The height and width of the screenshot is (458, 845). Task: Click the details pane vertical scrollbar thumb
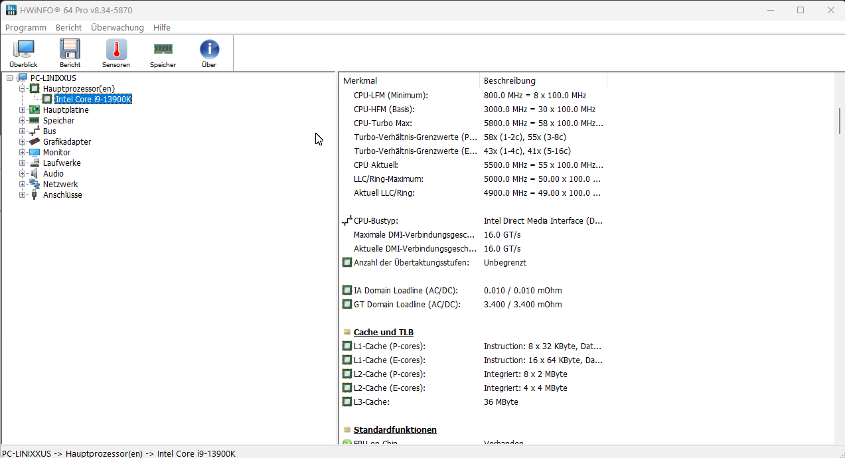point(840,121)
